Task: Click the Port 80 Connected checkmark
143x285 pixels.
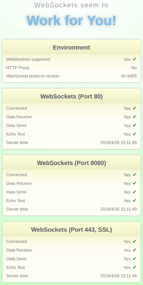Action: click(x=135, y=108)
